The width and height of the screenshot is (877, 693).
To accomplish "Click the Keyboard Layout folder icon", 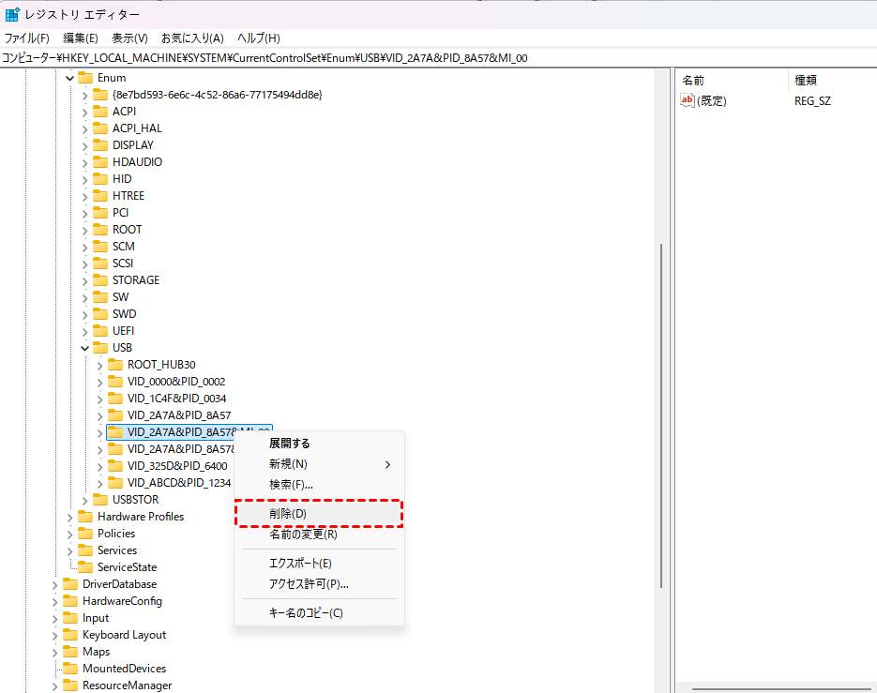I will click(70, 635).
